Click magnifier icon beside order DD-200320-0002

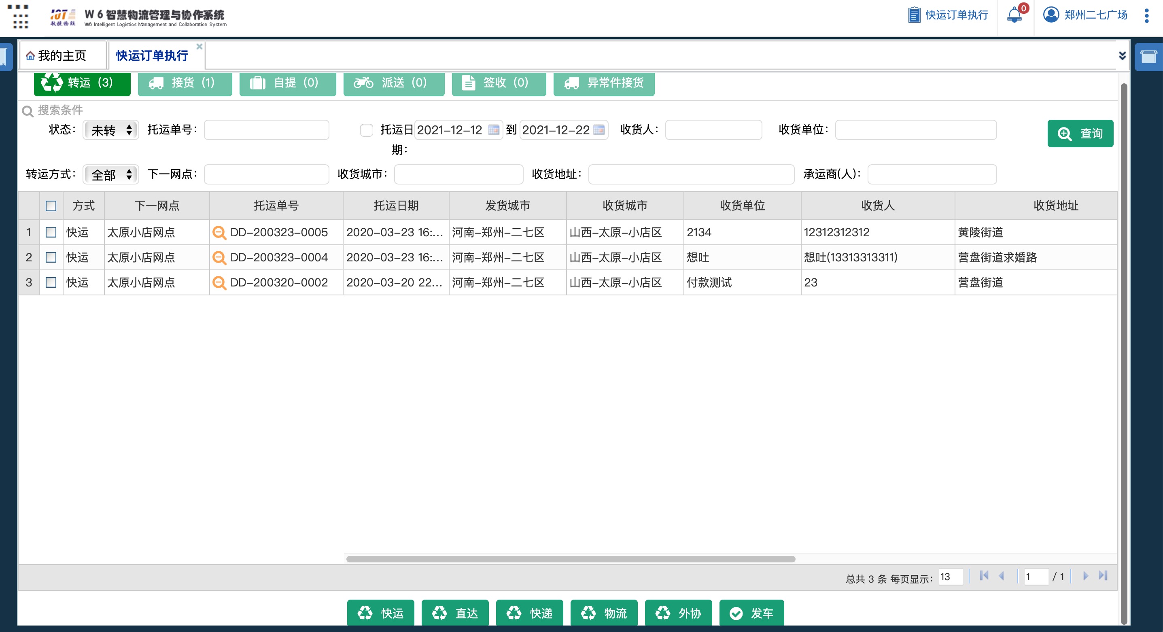pos(219,282)
